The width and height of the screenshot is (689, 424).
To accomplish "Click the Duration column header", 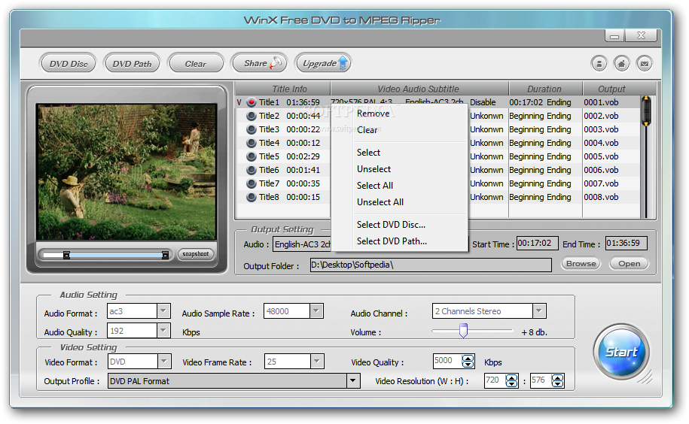I will coord(546,89).
